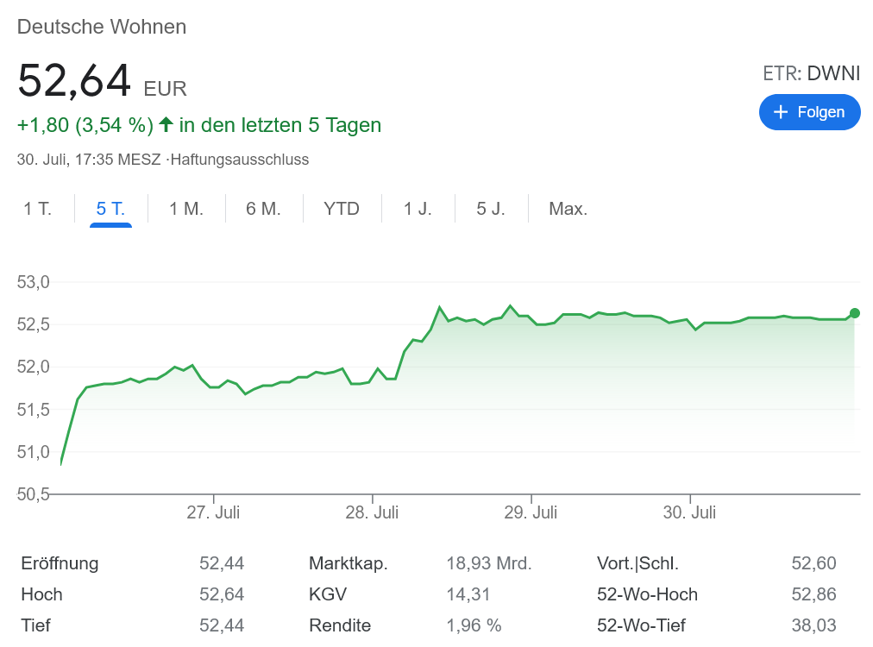Click the 52,64 EUR price heading
Viewport: 873px width, 647px height.
pos(102,81)
